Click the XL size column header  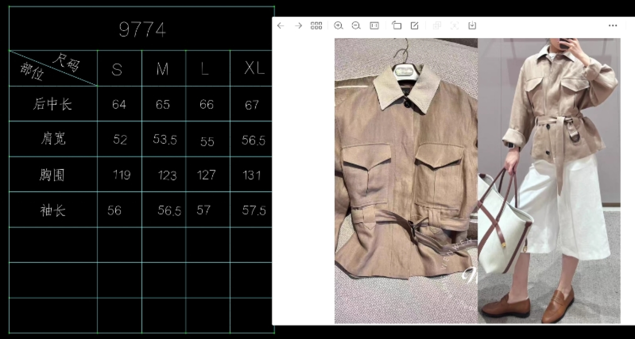(254, 68)
